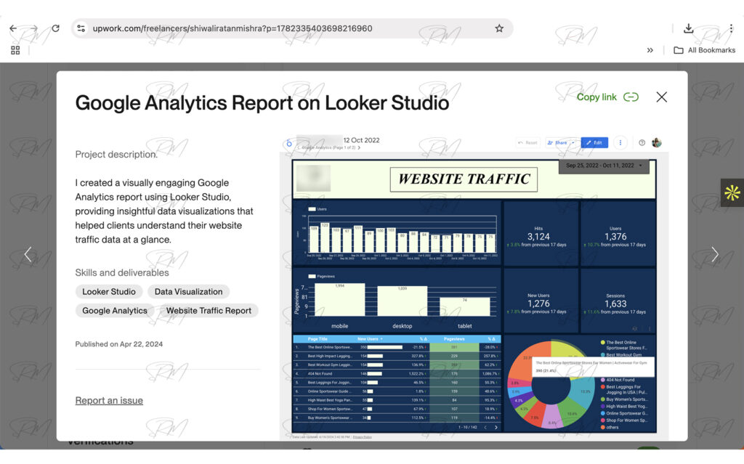Select the Looker Studio skill tag
Viewport: 744px width, 464px height.
109,291
